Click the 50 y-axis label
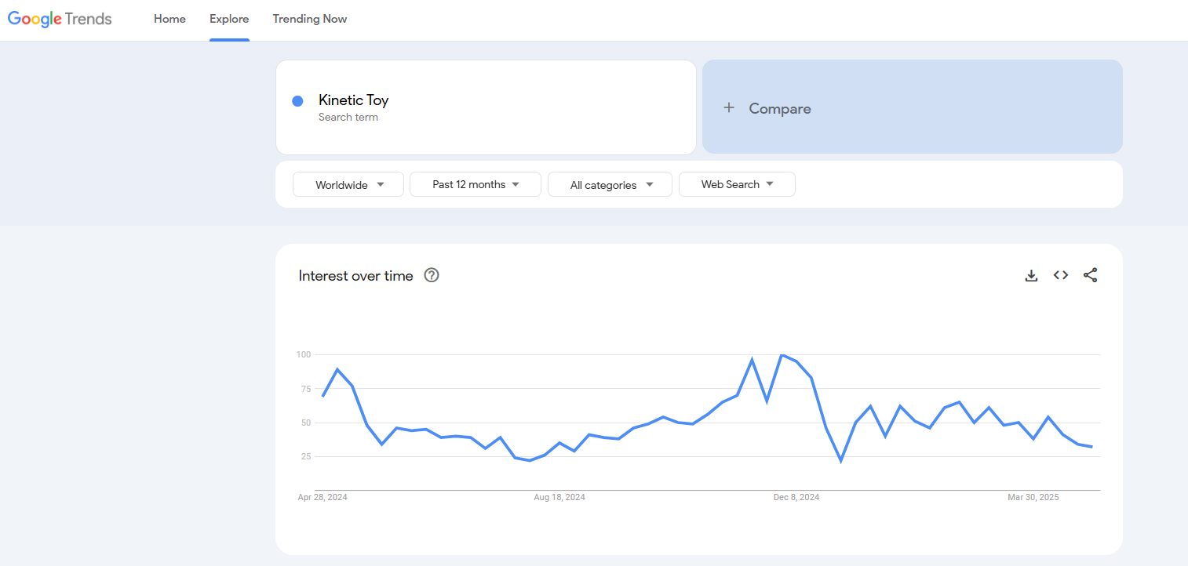1188x566 pixels. 306,423
